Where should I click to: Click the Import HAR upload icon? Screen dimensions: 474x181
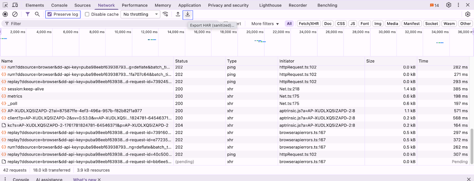point(178,14)
